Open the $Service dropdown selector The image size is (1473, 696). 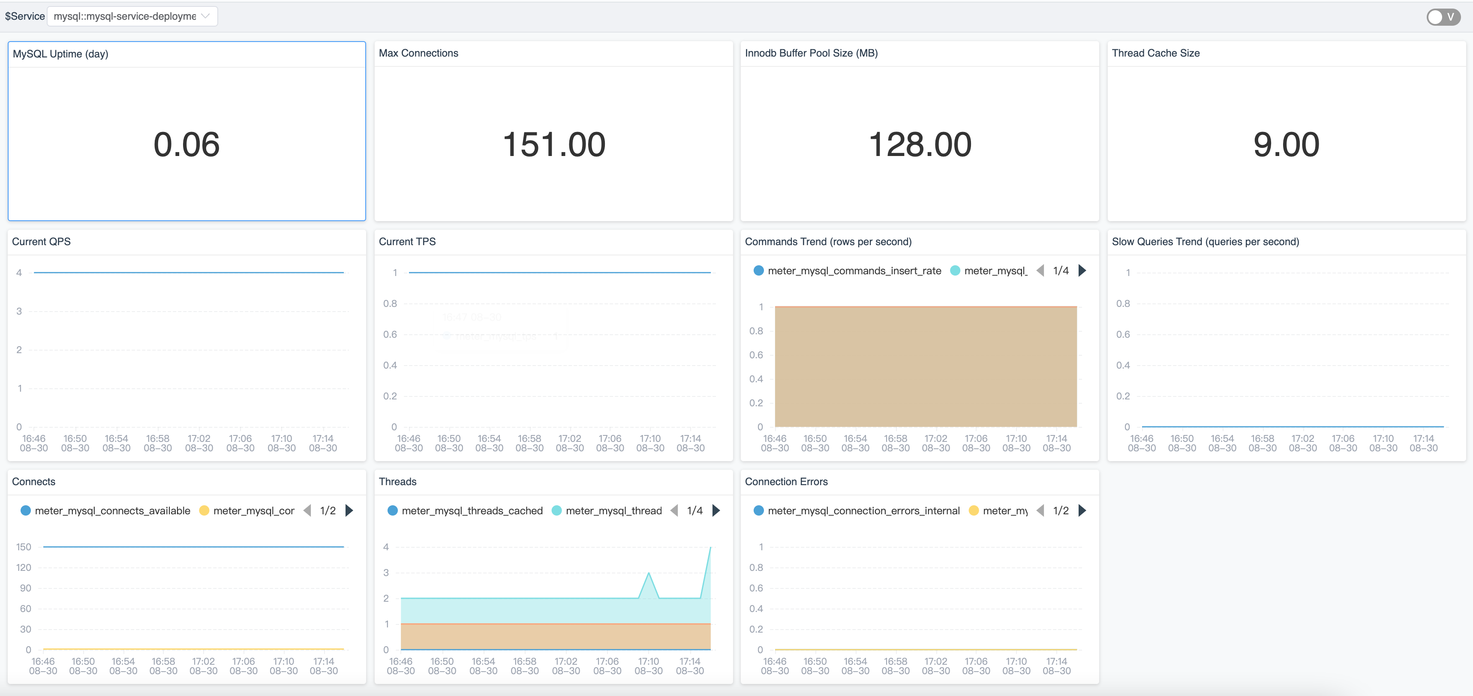point(125,17)
